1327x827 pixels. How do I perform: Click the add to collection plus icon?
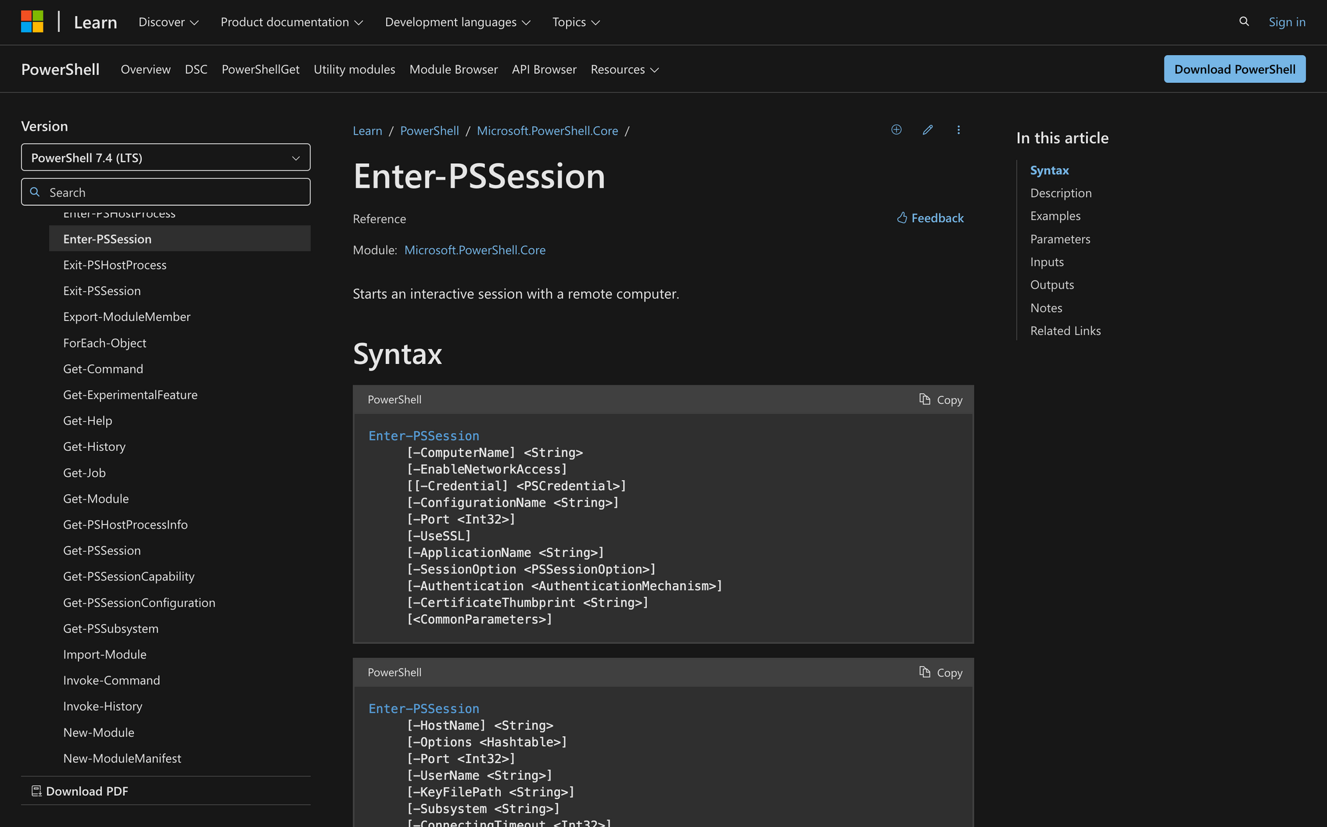[896, 130]
